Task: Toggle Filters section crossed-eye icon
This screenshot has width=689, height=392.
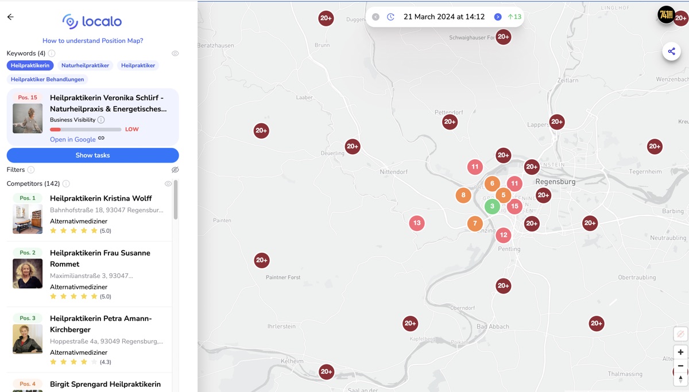Action: (175, 170)
